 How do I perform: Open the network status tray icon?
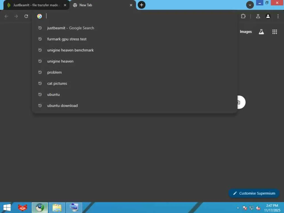coord(251,208)
